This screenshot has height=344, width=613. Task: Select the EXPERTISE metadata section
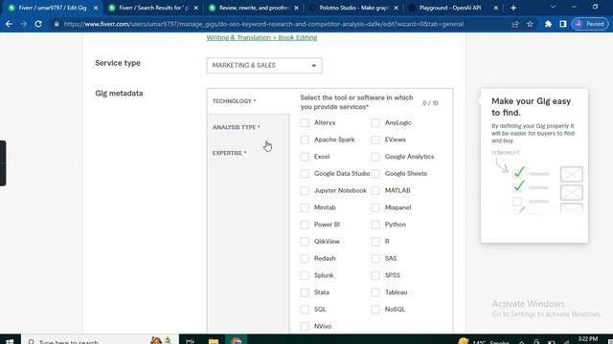[248, 153]
